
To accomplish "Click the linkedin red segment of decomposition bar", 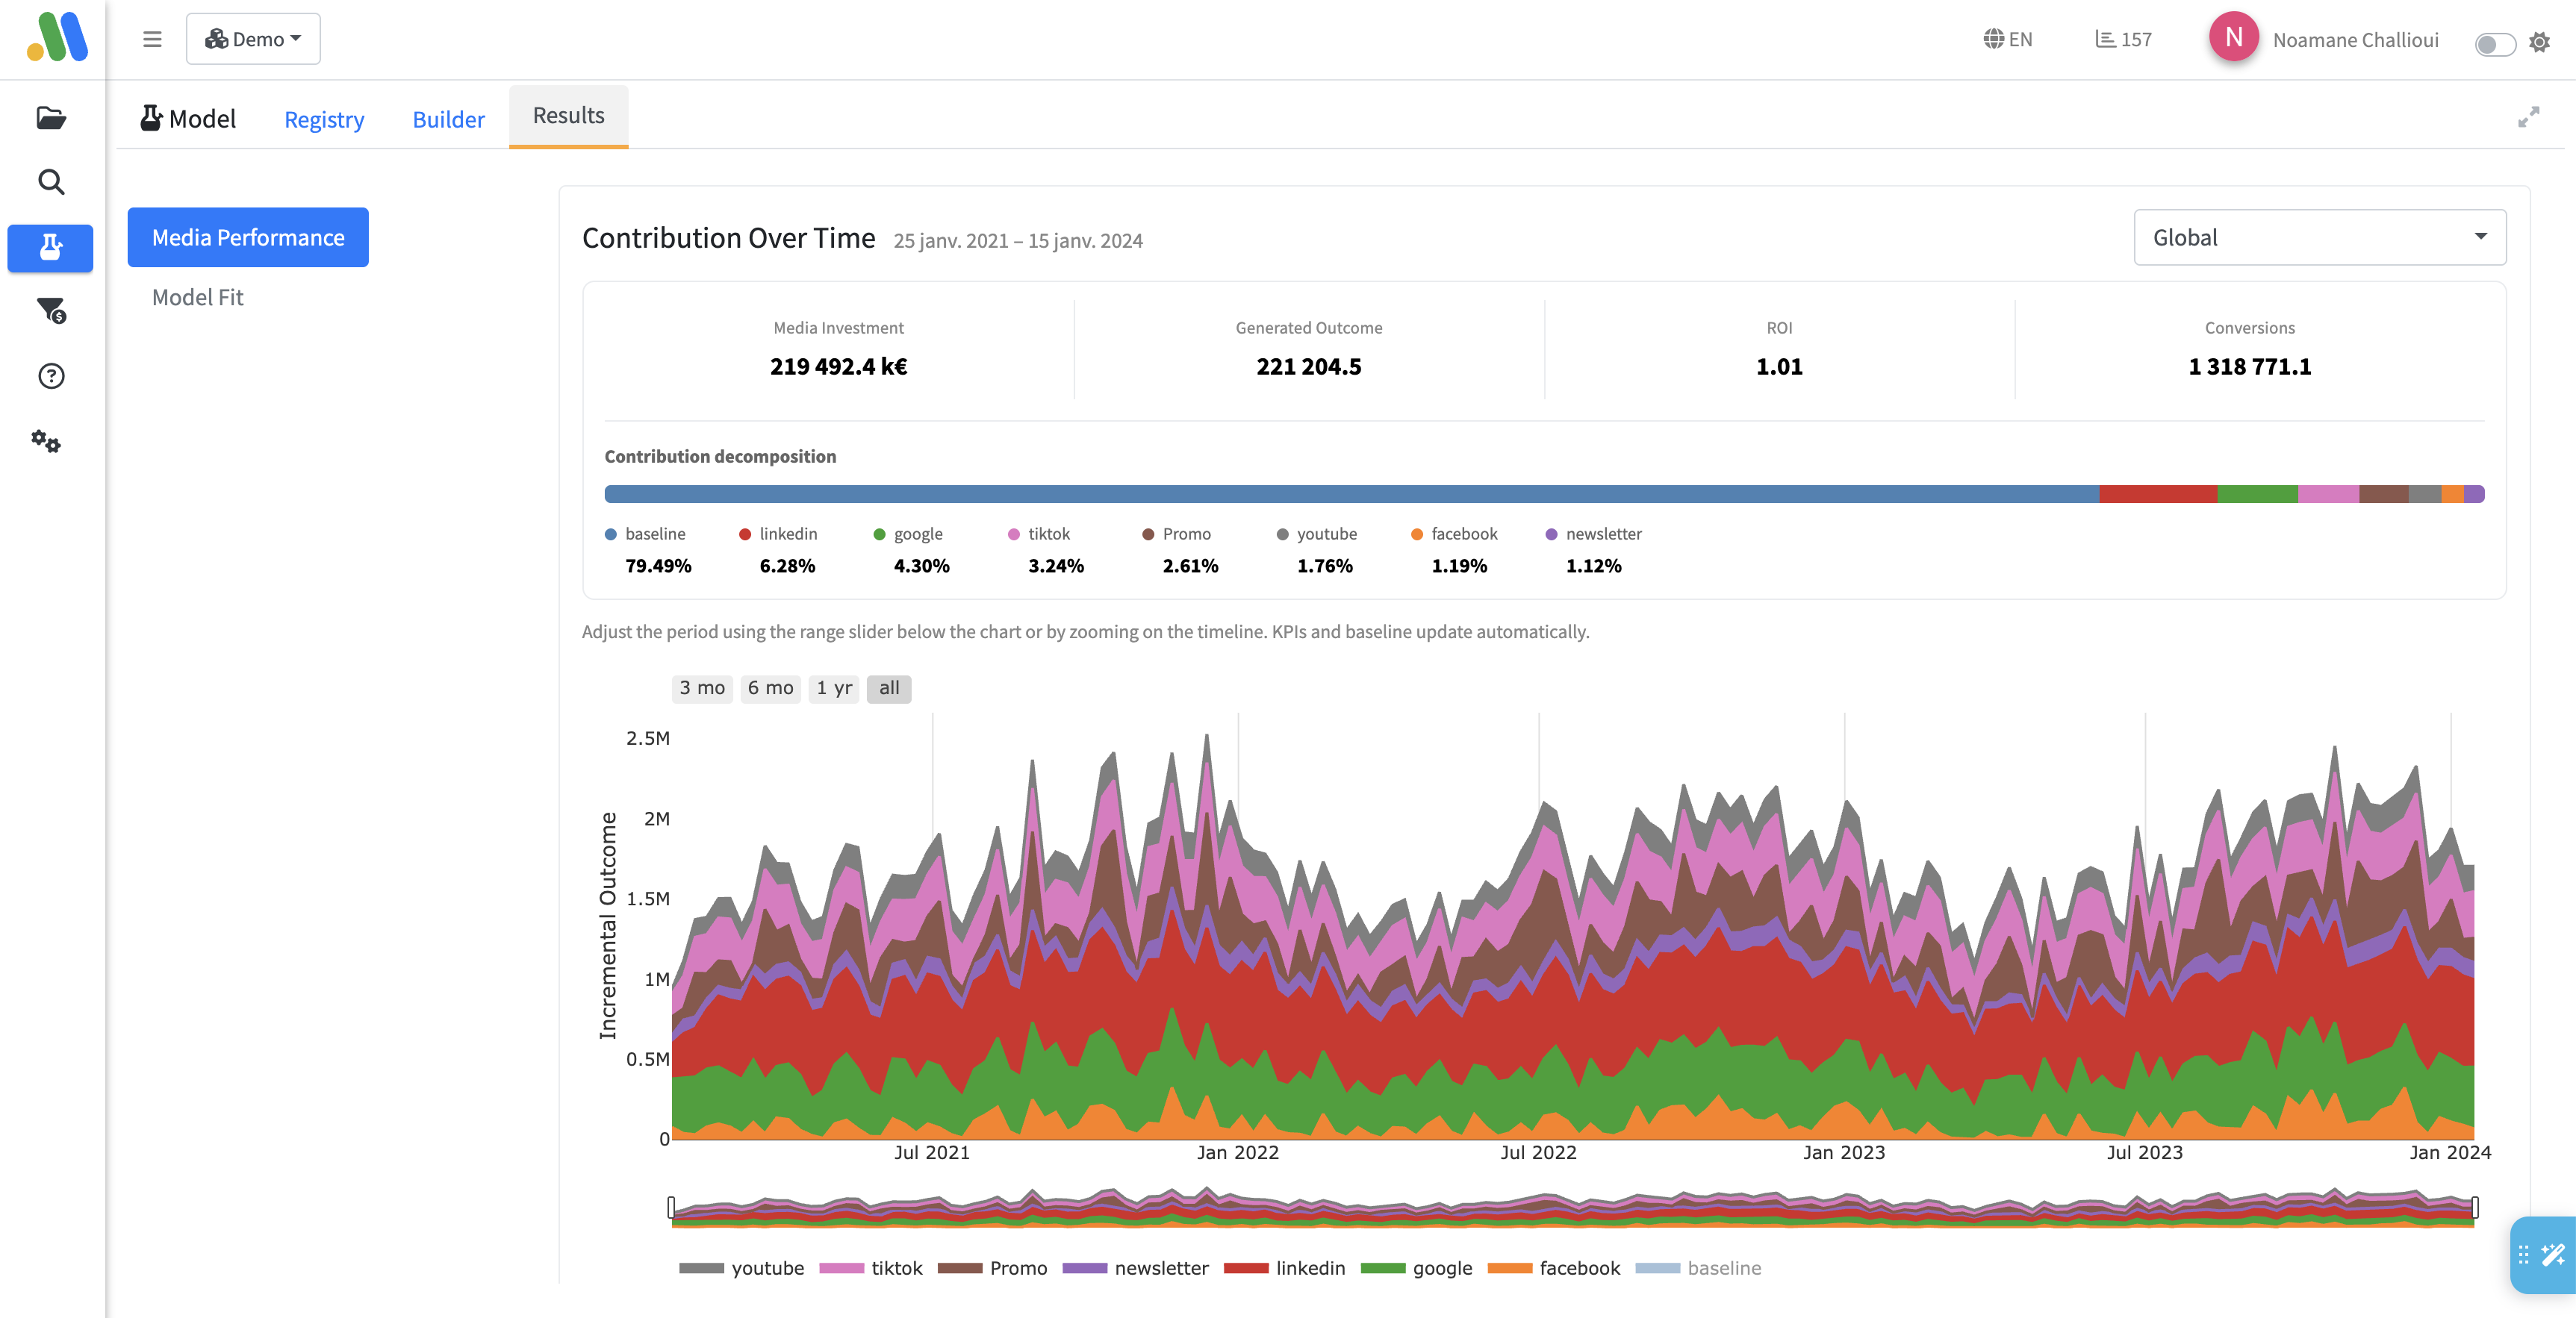I will tap(2158, 493).
